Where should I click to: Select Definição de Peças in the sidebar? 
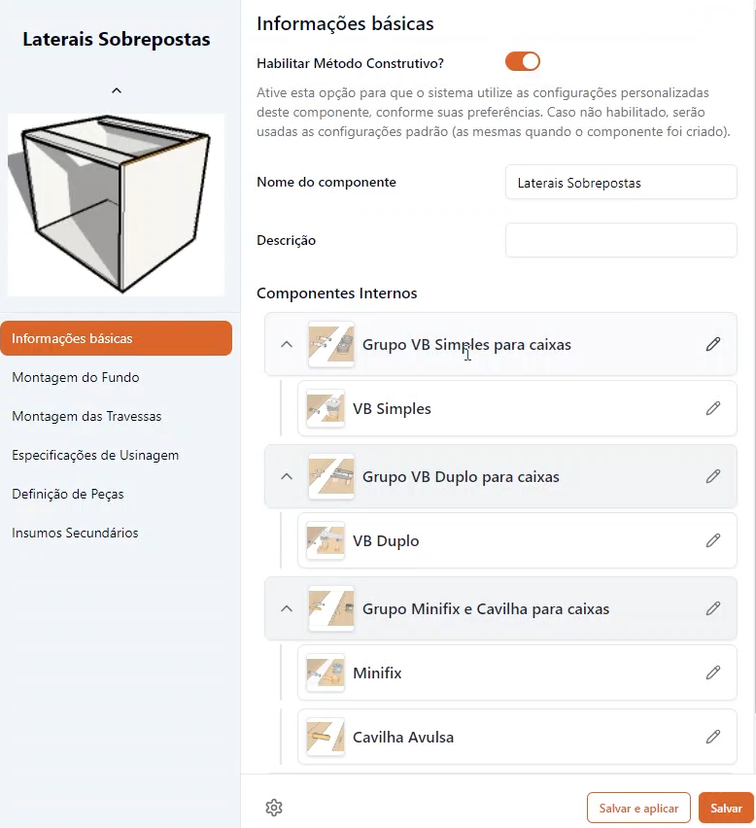68,494
